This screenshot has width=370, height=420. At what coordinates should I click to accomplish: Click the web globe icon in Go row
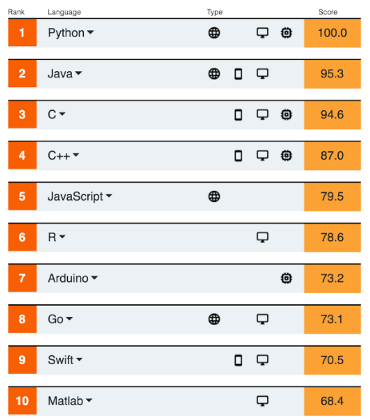(214, 319)
